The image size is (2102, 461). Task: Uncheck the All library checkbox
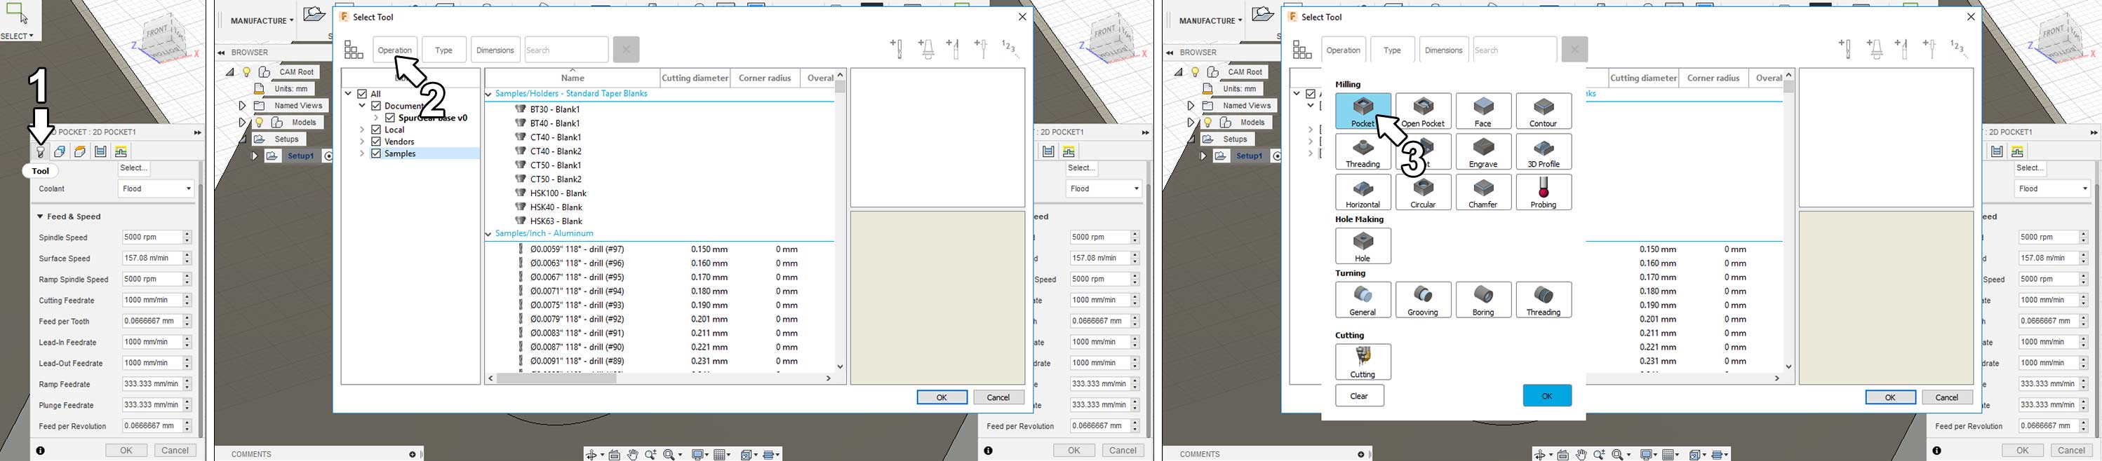(362, 94)
